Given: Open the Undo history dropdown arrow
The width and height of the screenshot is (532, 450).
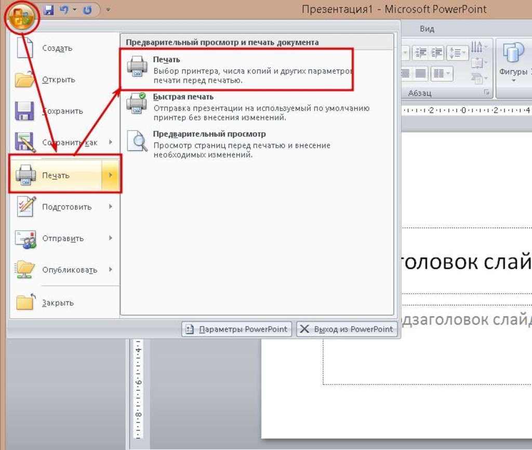Looking at the screenshot, I should pos(75,10).
